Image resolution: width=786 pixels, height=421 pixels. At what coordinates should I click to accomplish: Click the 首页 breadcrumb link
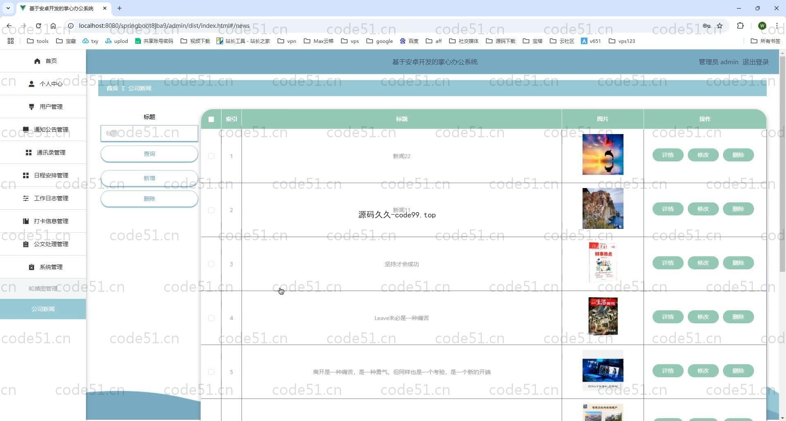click(x=112, y=88)
